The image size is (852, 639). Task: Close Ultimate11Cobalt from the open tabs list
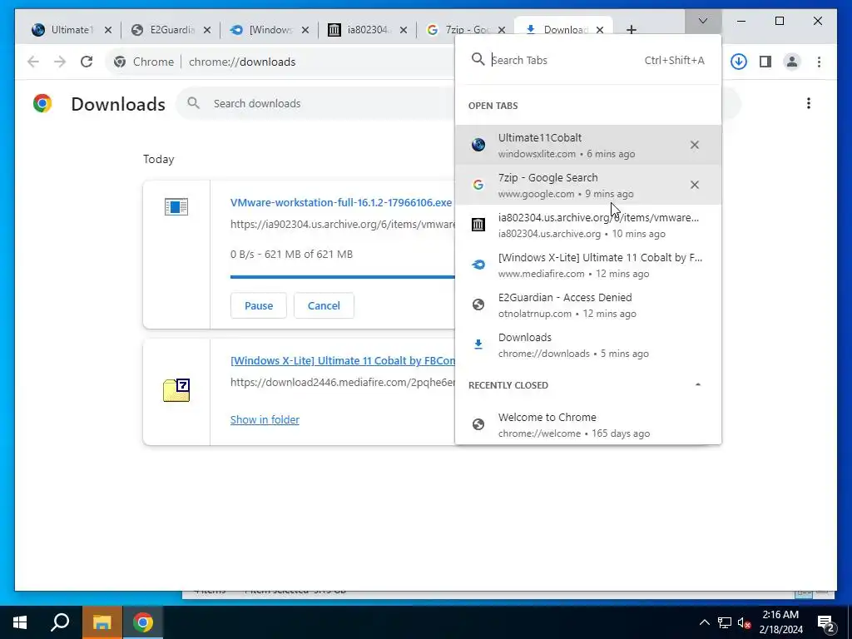pos(695,145)
